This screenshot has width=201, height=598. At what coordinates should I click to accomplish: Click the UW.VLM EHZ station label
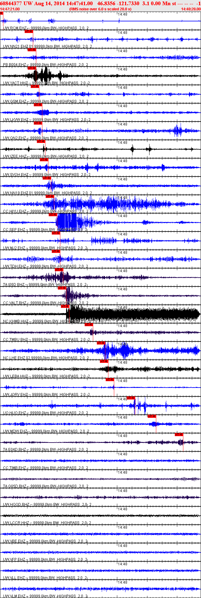point(14,596)
